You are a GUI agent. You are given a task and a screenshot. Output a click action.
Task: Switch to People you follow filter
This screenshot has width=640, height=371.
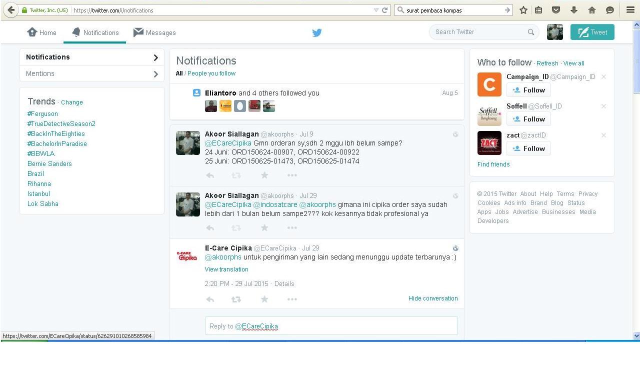pos(211,73)
